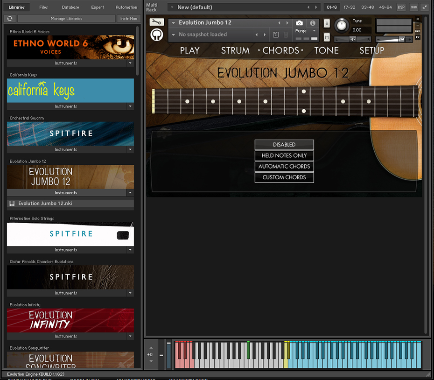Show rack channels 49-64
Viewport: 434px width, 380px height.
[x=385, y=7]
